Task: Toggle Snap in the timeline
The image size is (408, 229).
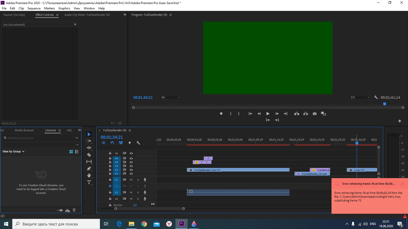Action: point(112,143)
